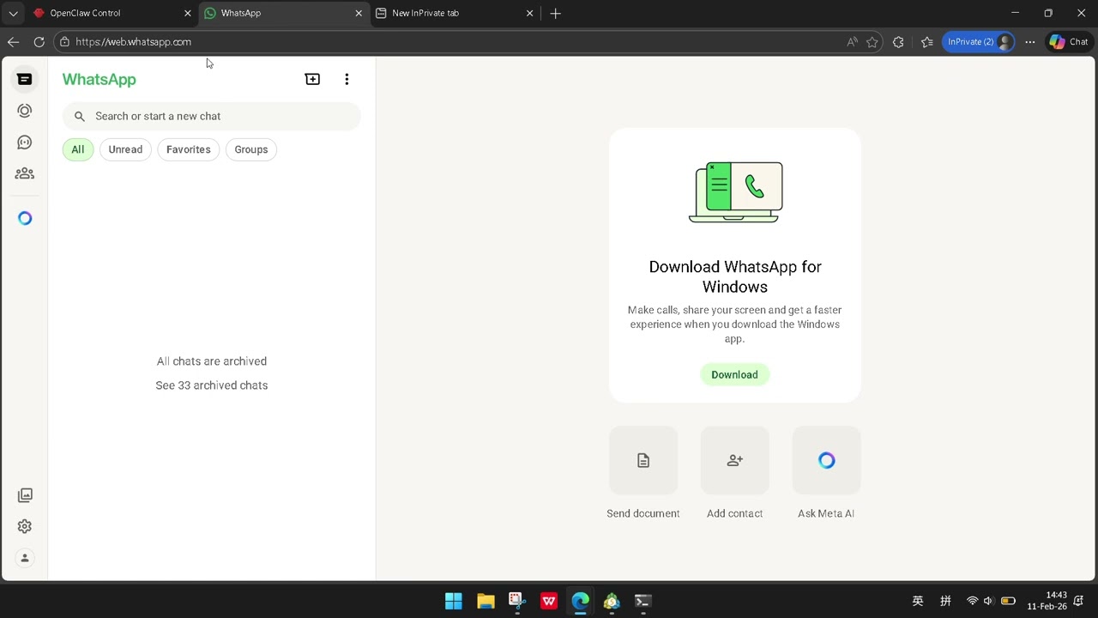
Task: Select the Favorites chat filter
Action: click(x=189, y=149)
